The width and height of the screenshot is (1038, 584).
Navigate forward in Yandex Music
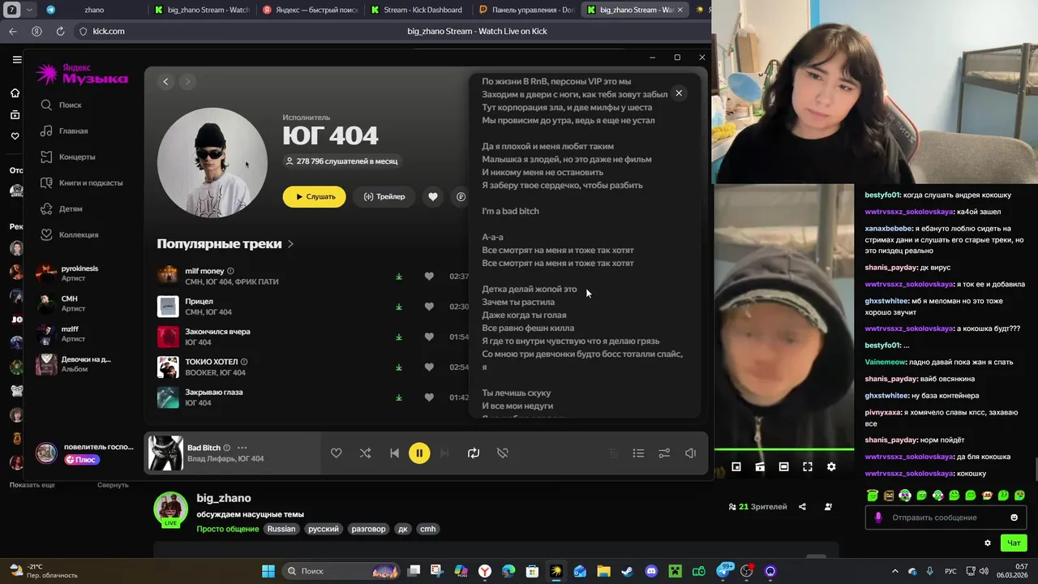[x=187, y=81]
